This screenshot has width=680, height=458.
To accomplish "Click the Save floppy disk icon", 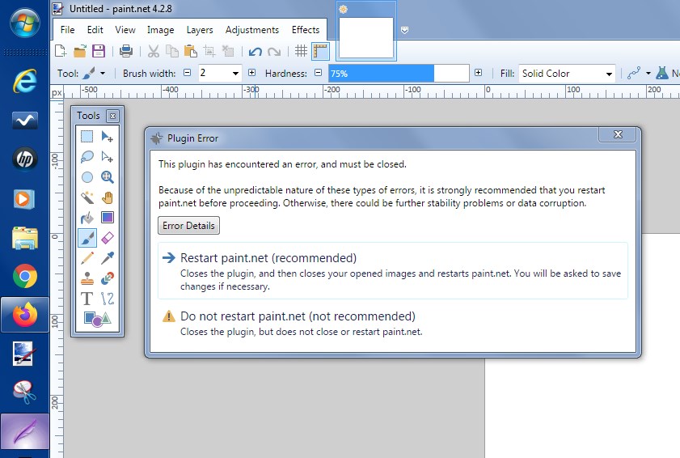I will point(99,51).
